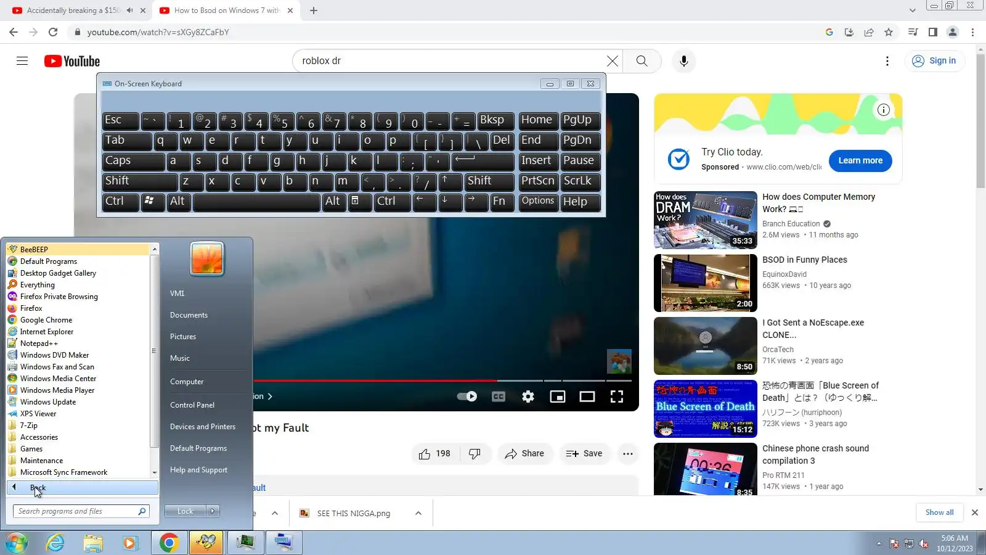
Task: Expand the Games folder in Start menu
Action: 31,449
